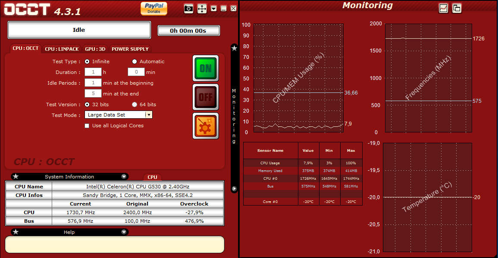Click the Help text area

pos(115,244)
